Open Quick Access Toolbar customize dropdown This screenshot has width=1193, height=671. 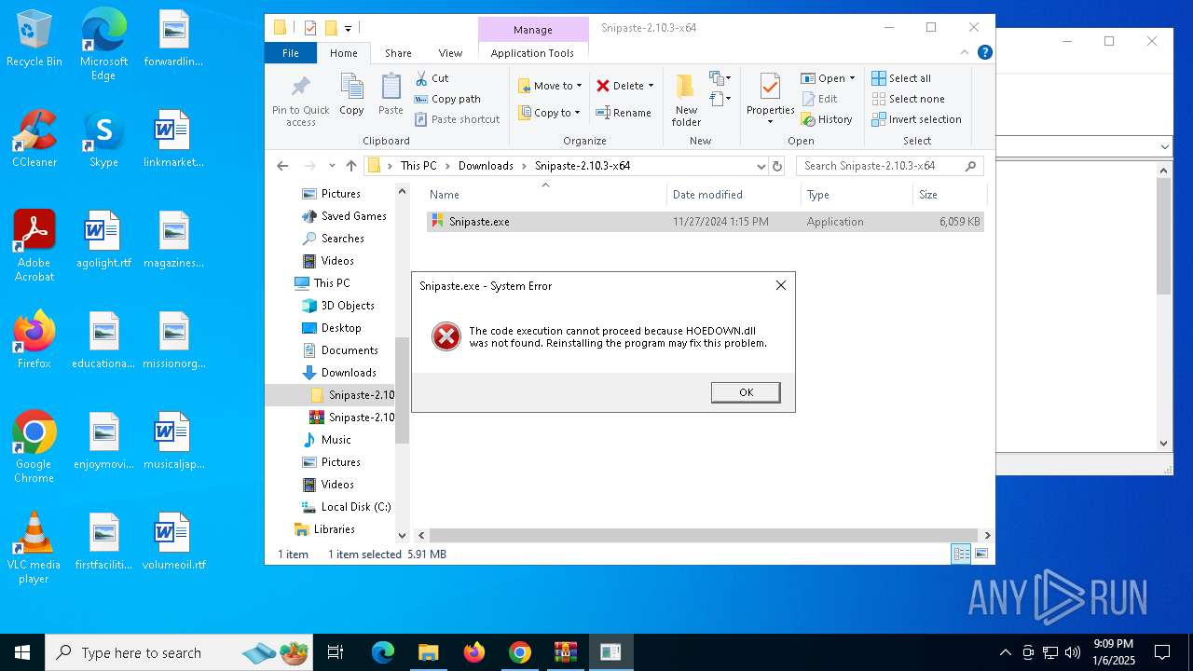click(348, 29)
